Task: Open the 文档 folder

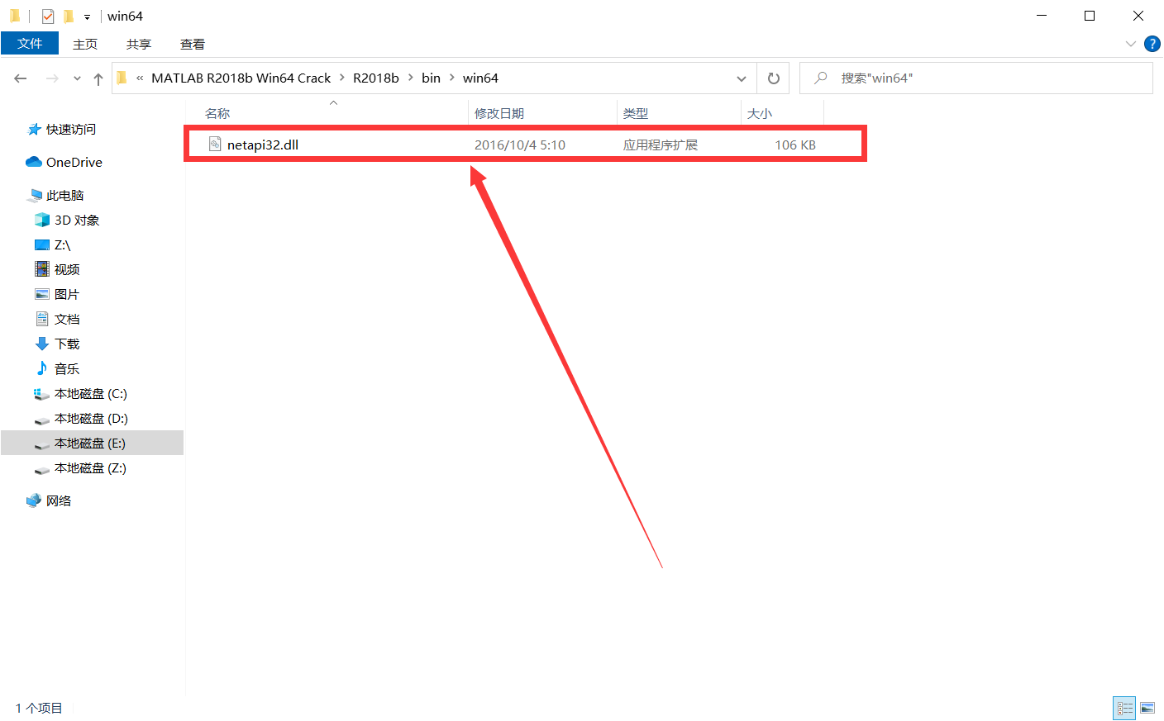Action: pos(67,320)
